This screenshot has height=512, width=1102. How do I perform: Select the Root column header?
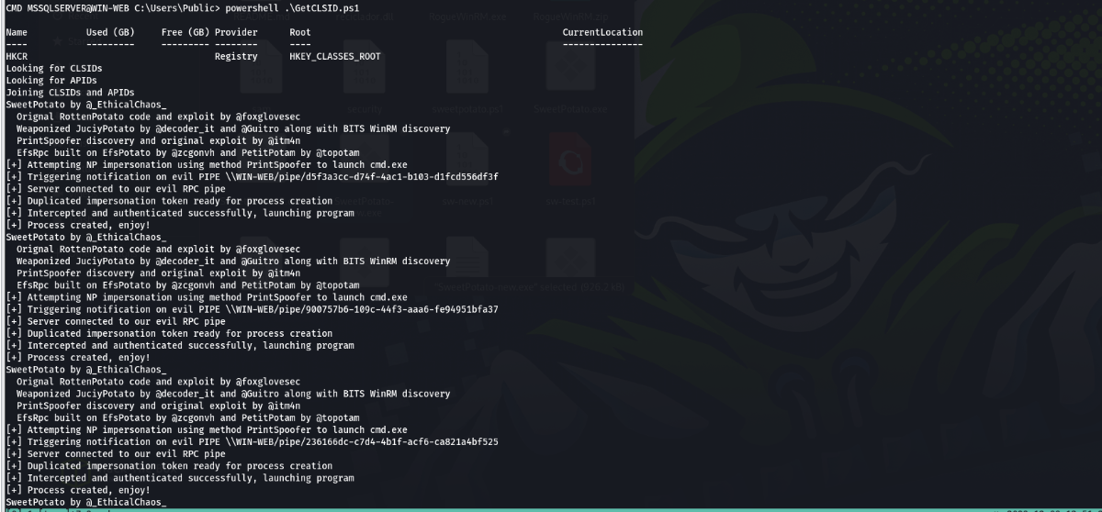tap(300, 32)
